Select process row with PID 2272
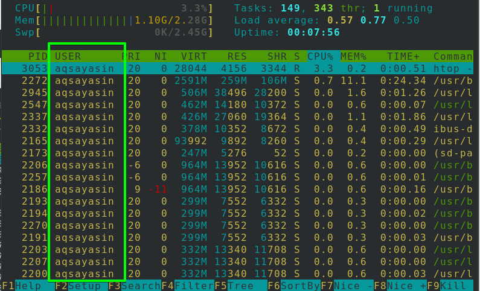The height and width of the screenshot is (291, 480). [x=242, y=80]
